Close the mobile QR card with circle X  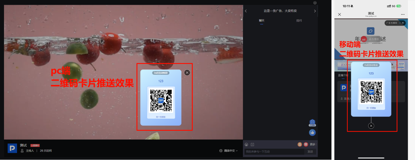coord(371,126)
